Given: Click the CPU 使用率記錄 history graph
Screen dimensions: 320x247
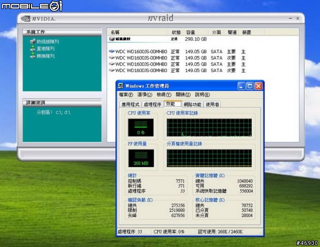Looking at the screenshot, I should pyautogui.click(x=209, y=127).
